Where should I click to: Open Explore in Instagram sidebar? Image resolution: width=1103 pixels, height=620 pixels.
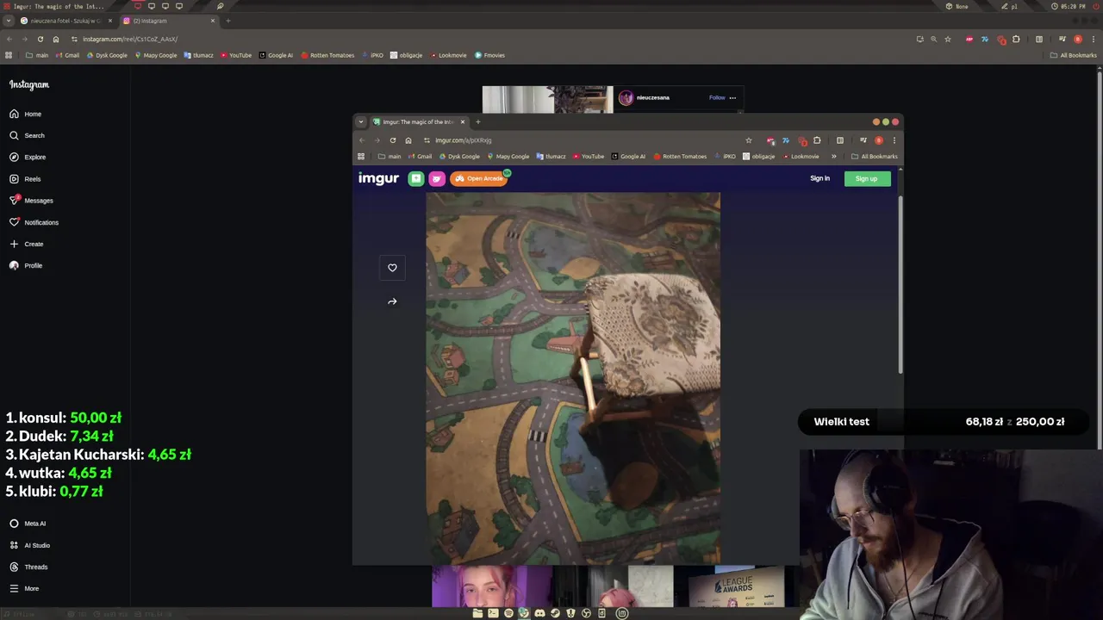[28, 157]
